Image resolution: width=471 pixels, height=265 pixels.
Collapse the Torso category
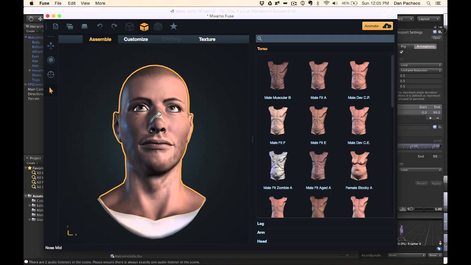pyautogui.click(x=262, y=49)
